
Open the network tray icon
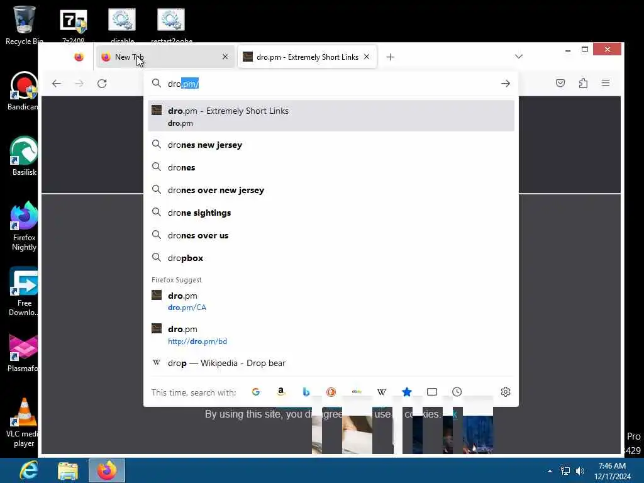click(565, 471)
